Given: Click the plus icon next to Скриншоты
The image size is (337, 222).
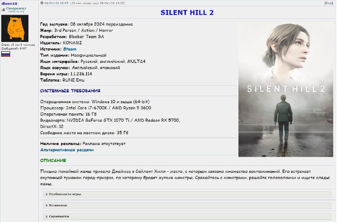Looking at the screenshot, I should coord(46,217).
